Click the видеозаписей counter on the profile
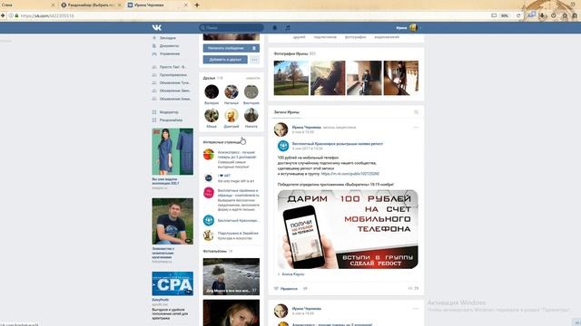 387,37
